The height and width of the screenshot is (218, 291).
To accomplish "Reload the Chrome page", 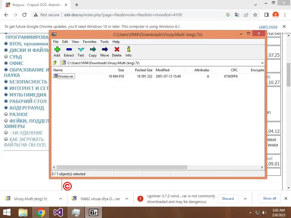I will [x=24, y=15].
